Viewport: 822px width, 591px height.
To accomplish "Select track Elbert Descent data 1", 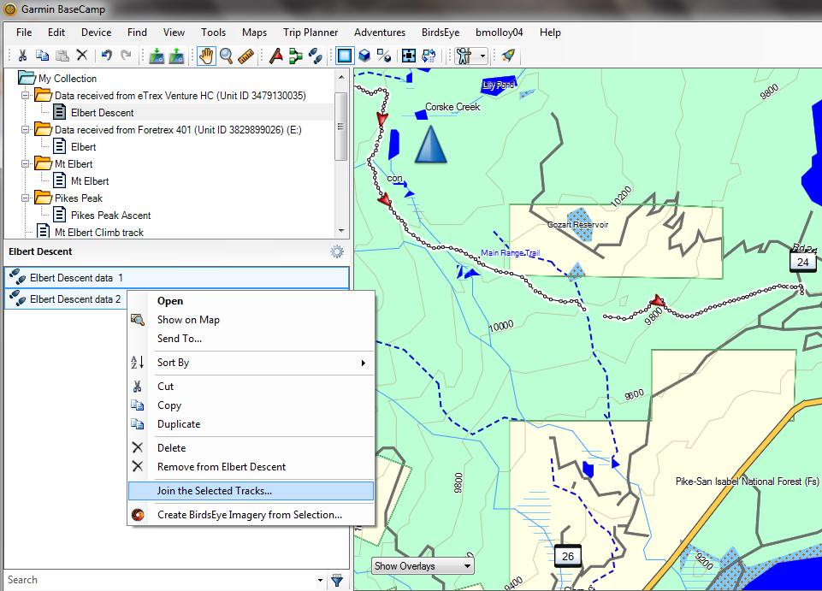I will pos(177,277).
